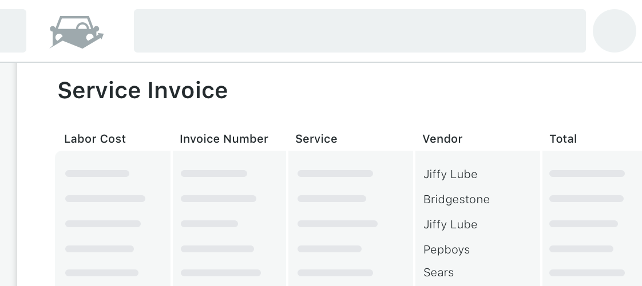Open the round profile avatar
The width and height of the screenshot is (642, 286).
tap(614, 31)
